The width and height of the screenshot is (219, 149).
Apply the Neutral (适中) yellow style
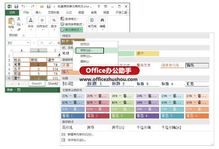[147, 53]
